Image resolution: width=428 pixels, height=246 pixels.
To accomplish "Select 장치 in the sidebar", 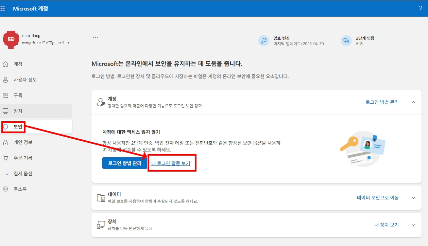I will (x=36, y=111).
